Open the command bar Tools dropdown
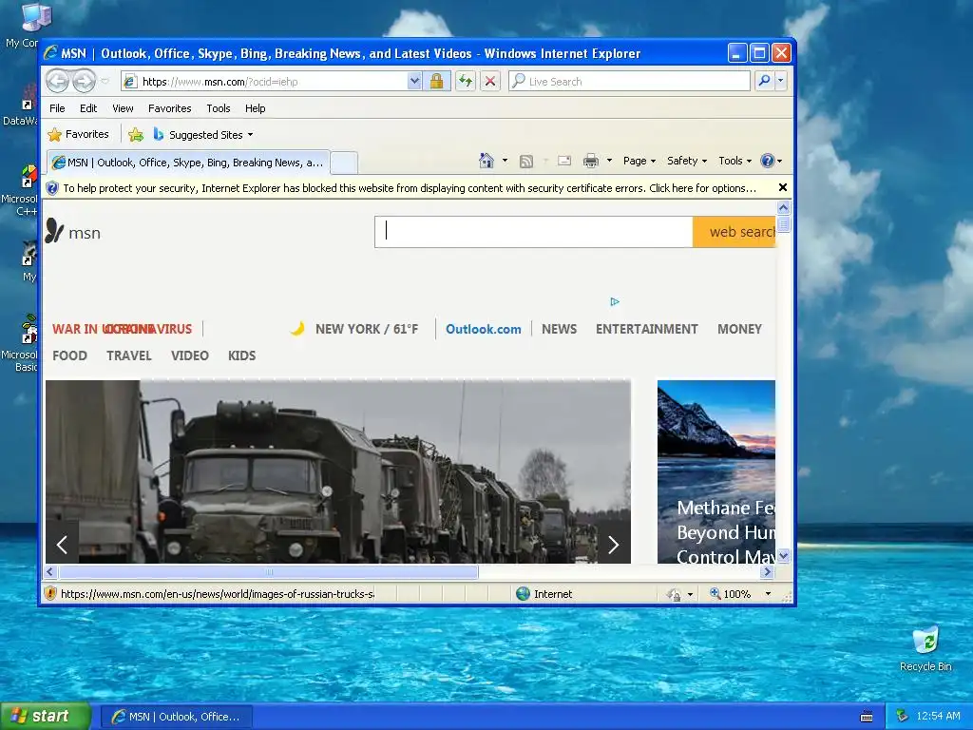The height and width of the screenshot is (730, 973). point(735,161)
